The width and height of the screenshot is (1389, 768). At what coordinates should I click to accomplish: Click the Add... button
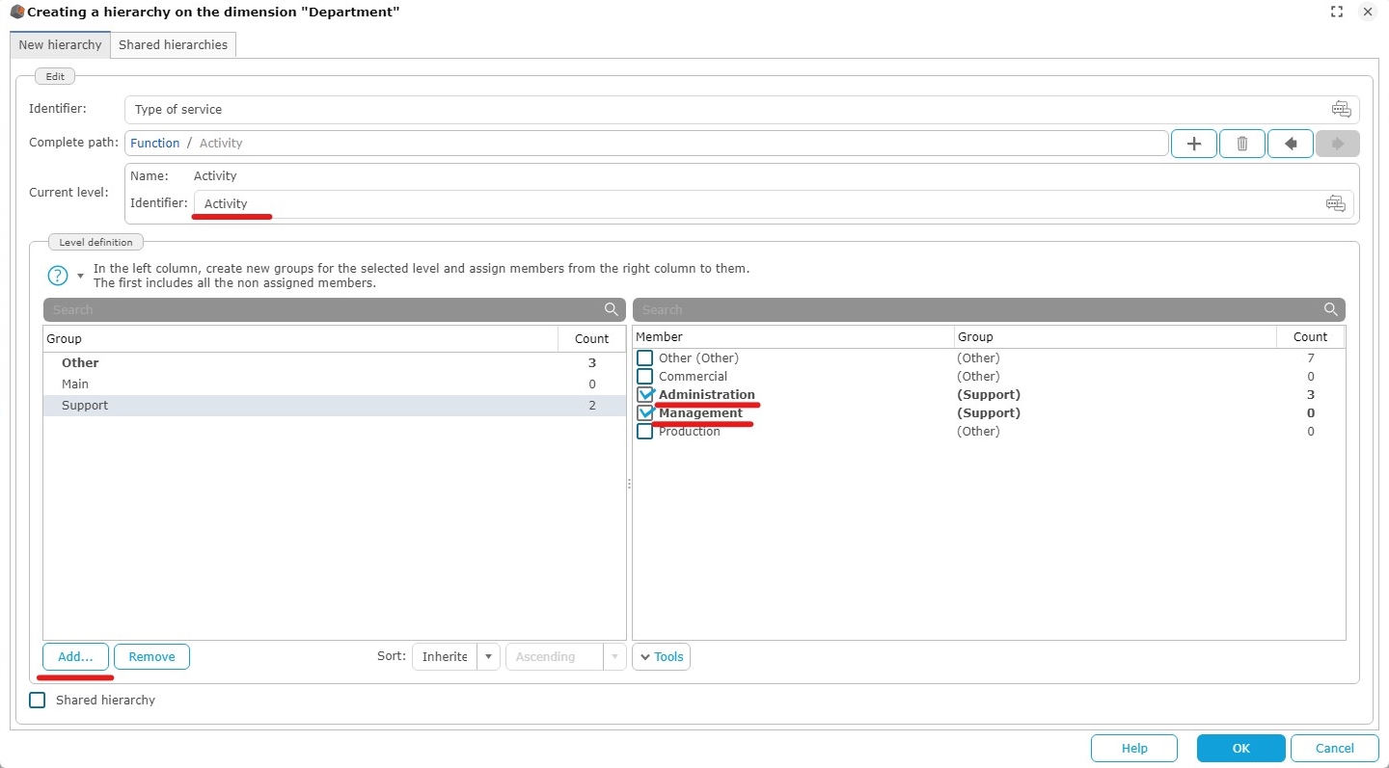(75, 657)
